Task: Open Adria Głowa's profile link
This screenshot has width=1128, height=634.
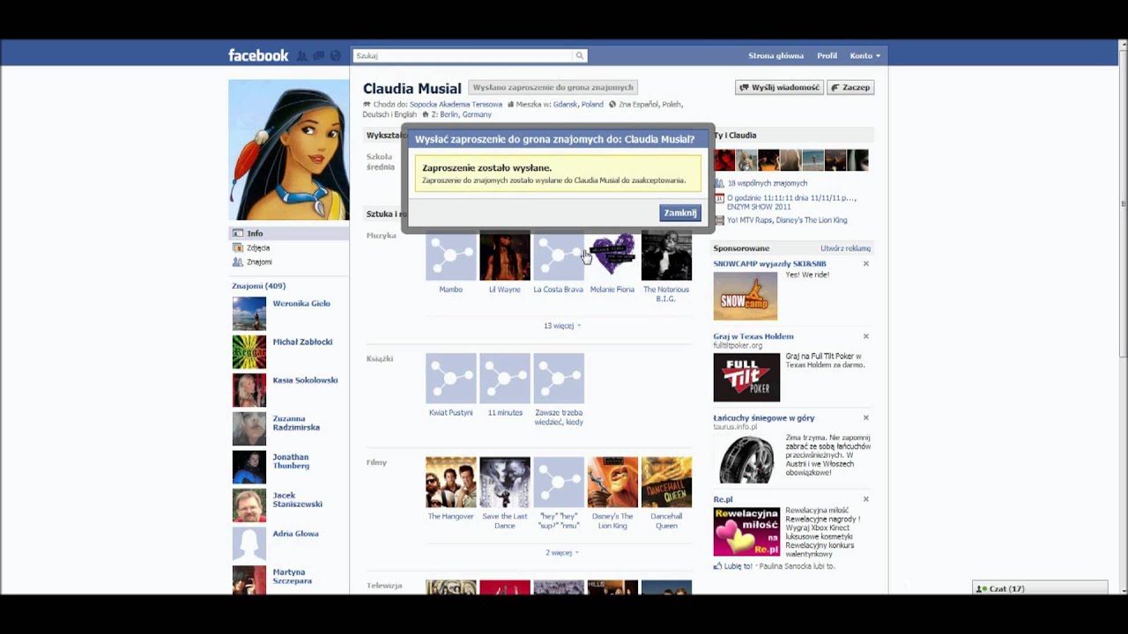Action: (x=295, y=534)
